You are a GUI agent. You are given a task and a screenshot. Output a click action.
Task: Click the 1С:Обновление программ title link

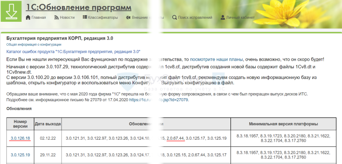pyautogui.click(x=79, y=7)
